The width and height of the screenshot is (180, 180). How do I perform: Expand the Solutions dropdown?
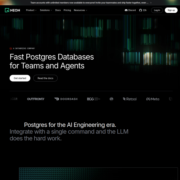tap(46, 10)
